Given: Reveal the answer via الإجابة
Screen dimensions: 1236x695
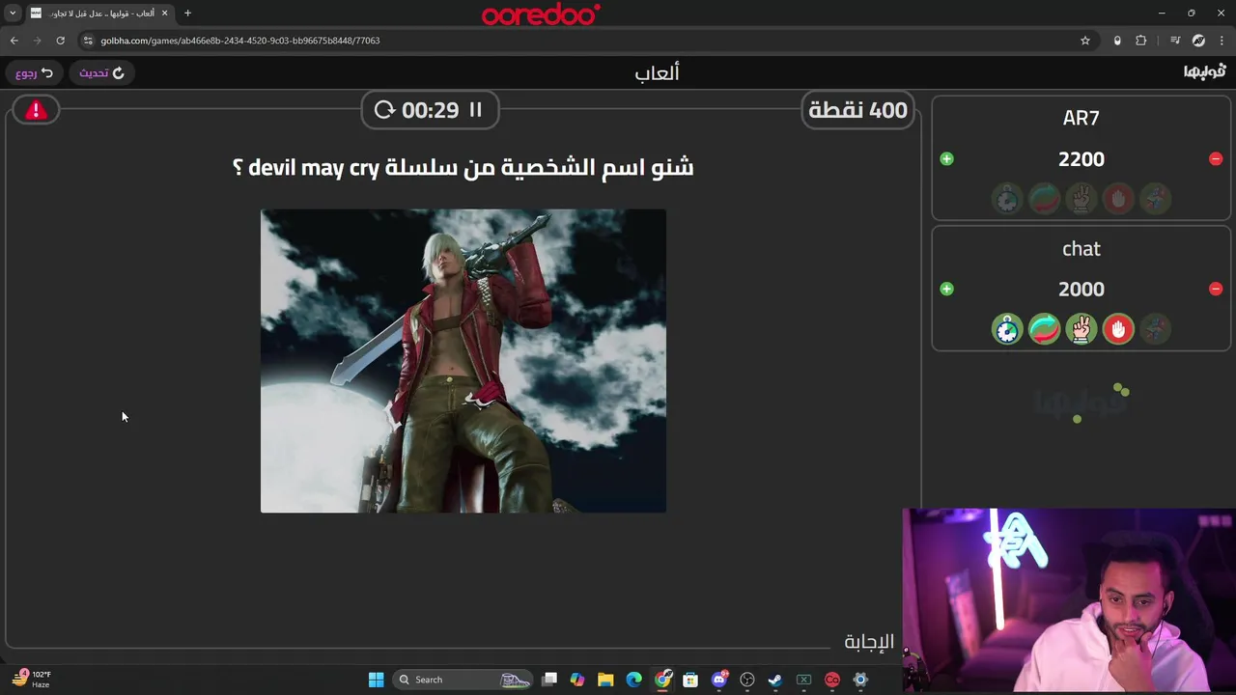Looking at the screenshot, I should [869, 641].
